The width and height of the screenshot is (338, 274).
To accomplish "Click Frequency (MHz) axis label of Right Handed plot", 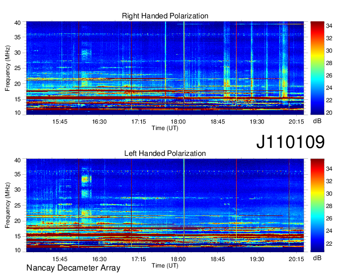I will pos(7,68).
